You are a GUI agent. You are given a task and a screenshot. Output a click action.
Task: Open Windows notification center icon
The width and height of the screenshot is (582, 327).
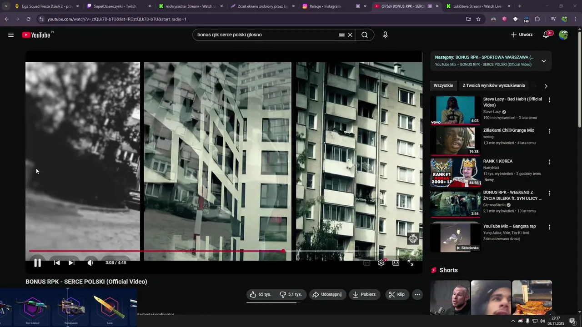(x=572, y=321)
